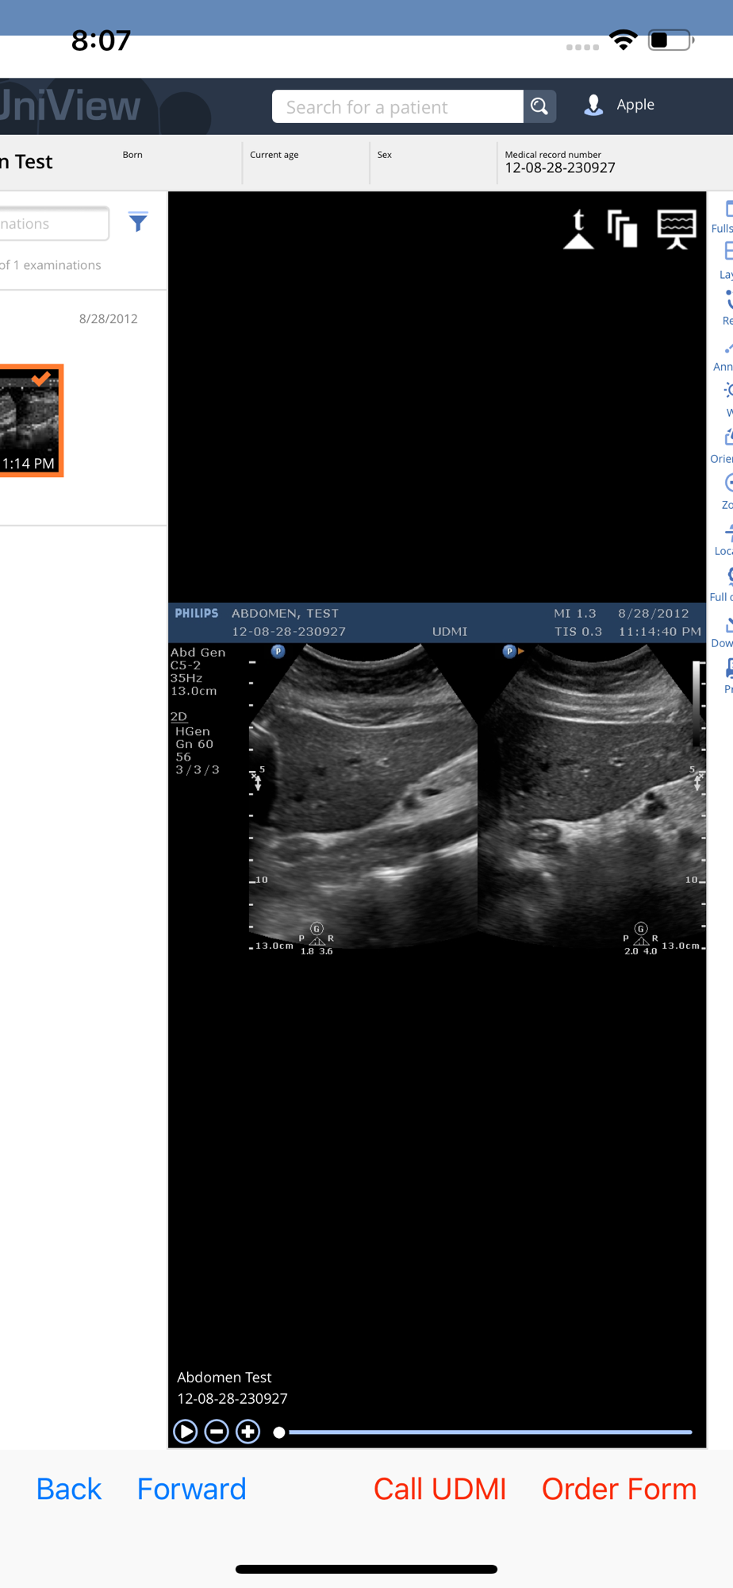Tap the Back button

pos(69,1489)
